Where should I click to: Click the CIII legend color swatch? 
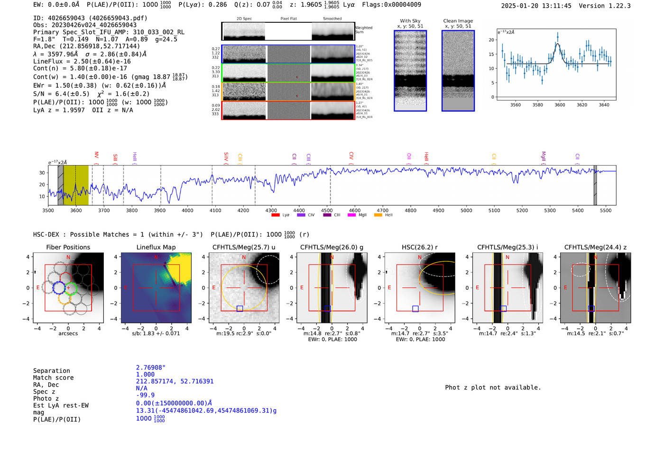[x=327, y=215]
